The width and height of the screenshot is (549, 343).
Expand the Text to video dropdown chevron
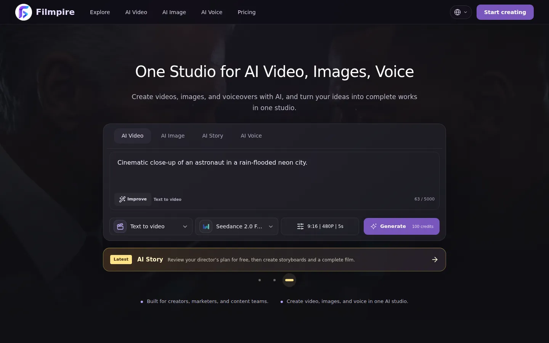(185, 226)
